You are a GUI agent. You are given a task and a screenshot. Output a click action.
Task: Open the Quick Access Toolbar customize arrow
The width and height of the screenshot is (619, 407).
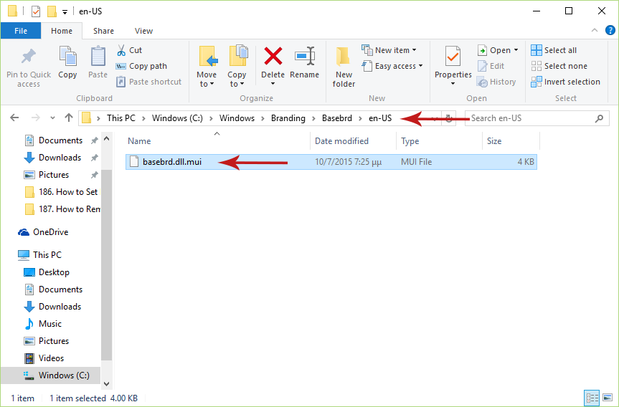tap(65, 12)
